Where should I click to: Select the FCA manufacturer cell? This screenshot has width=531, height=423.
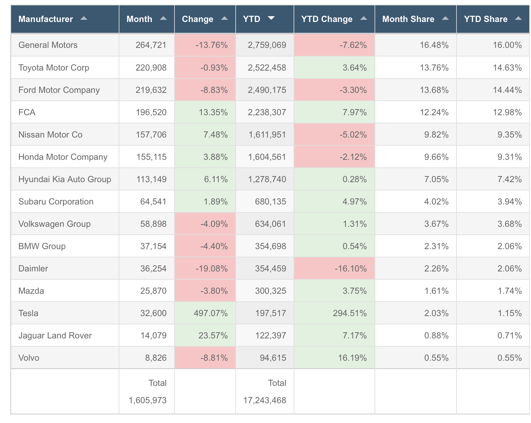(x=65, y=112)
